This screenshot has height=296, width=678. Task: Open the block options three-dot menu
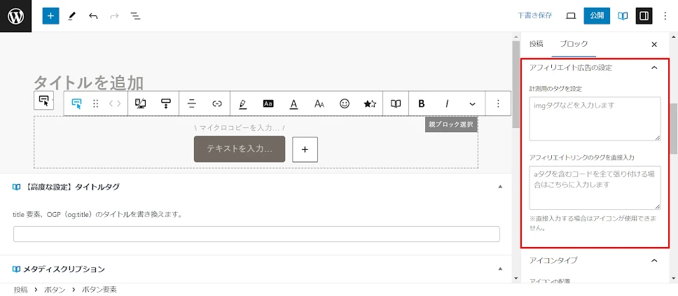tap(498, 104)
